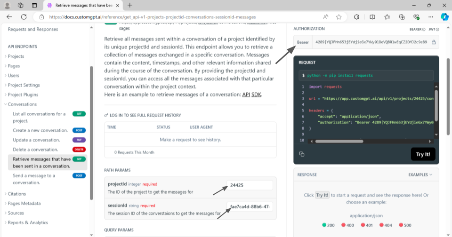
Task: Click the Try It! button
Action: tap(423, 154)
